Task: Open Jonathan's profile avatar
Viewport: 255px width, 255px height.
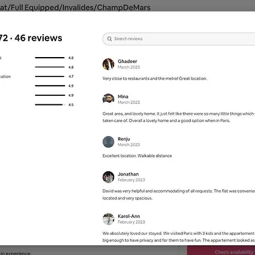Action: (108, 177)
